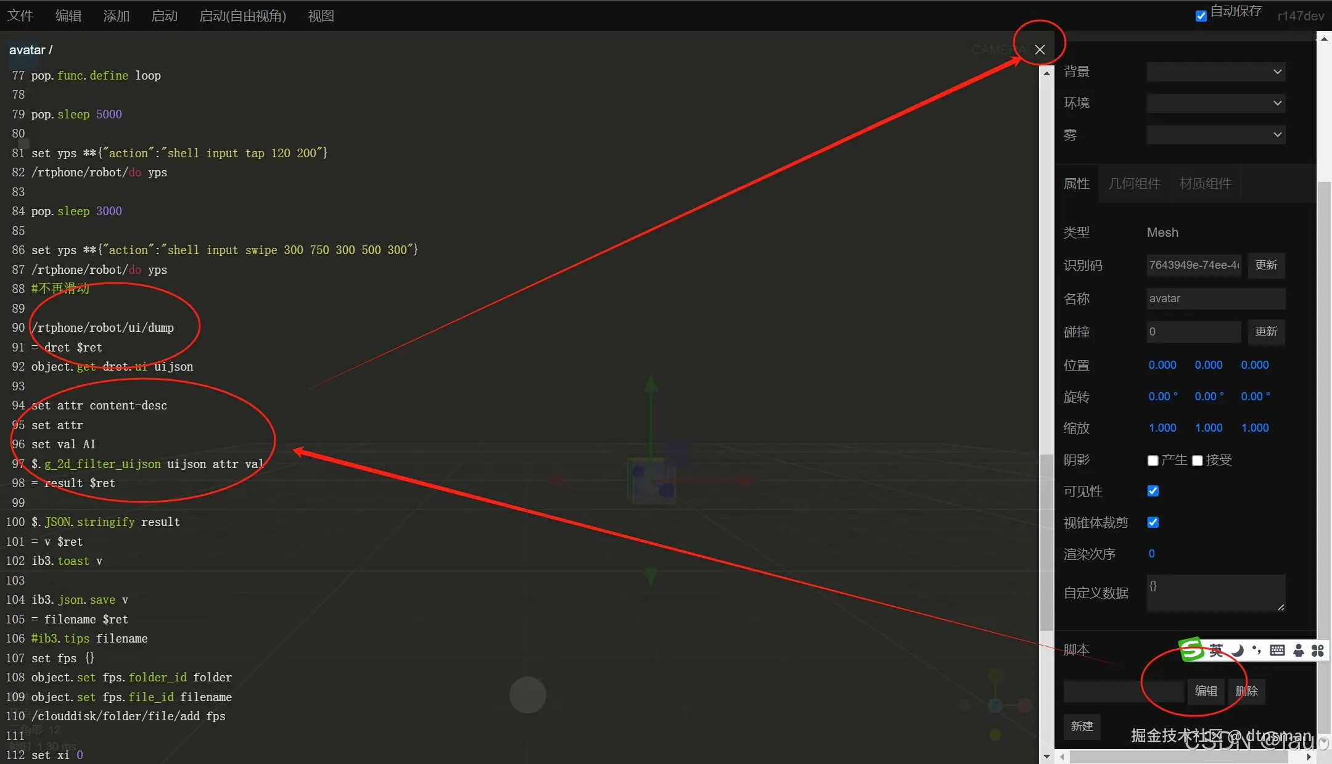Open the 雾 fog dropdown

[1215, 134]
